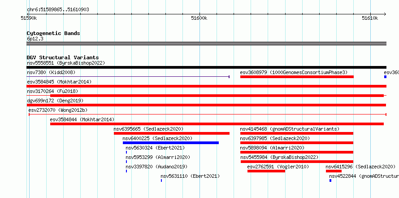The height and width of the screenshot is (198, 399).
Task: Click the thin red esv2732070 feature line
Action: (x=208, y=114)
